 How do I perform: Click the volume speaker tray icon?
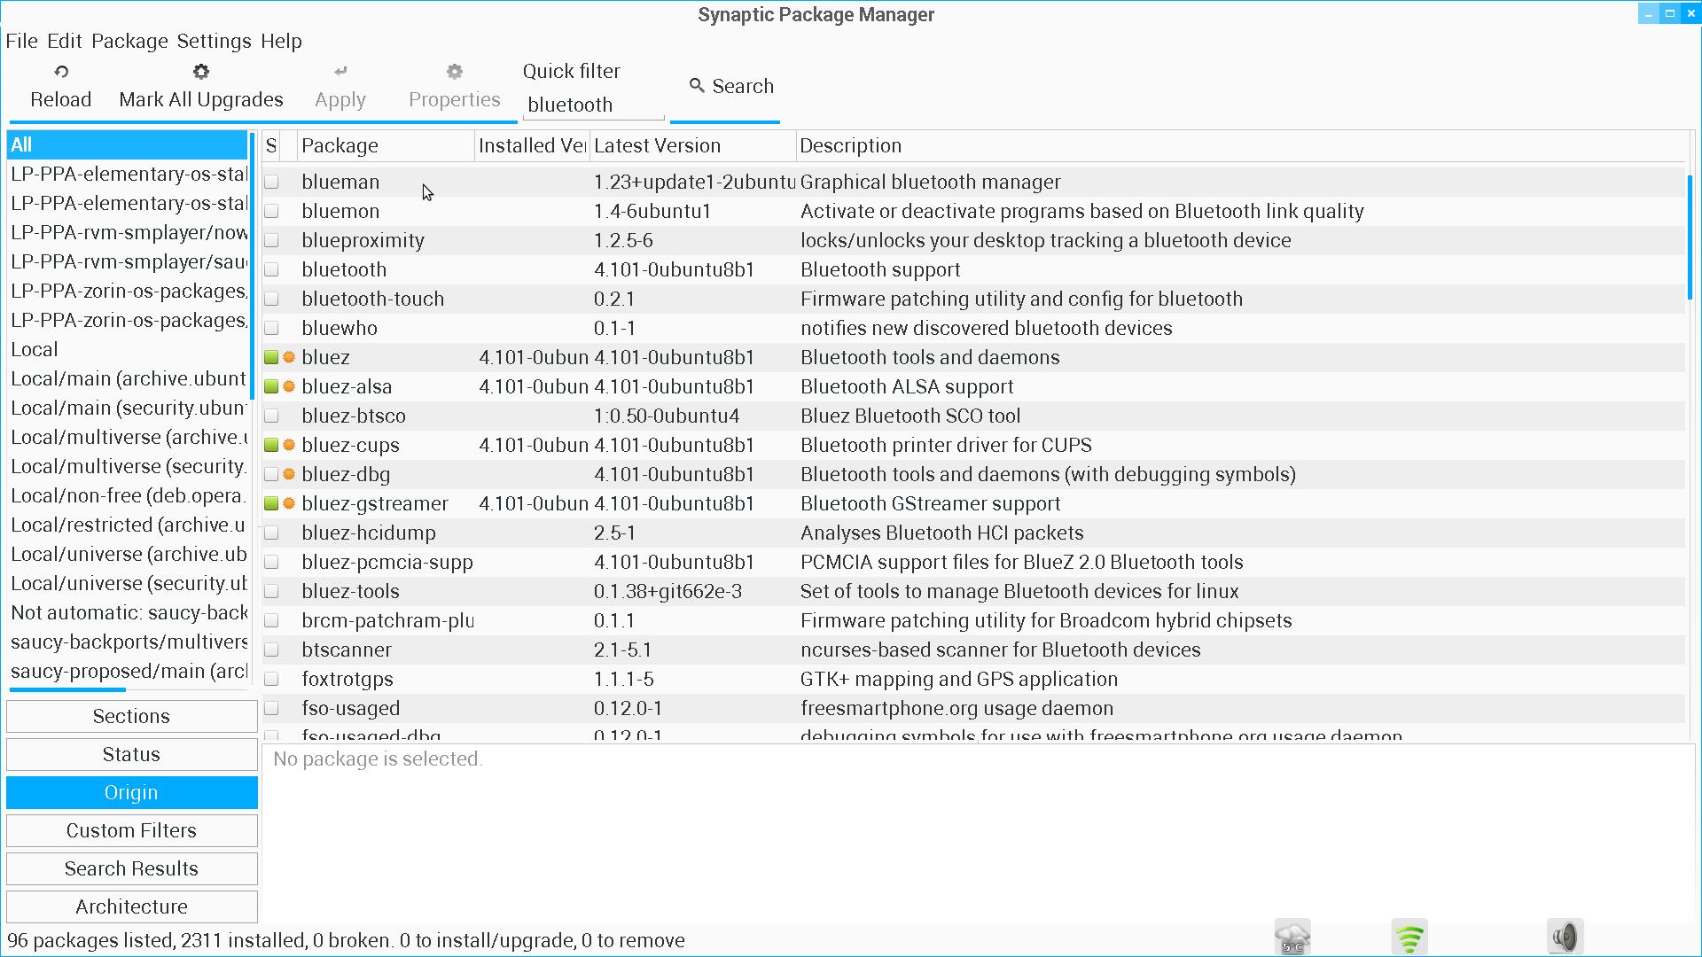pyautogui.click(x=1565, y=937)
